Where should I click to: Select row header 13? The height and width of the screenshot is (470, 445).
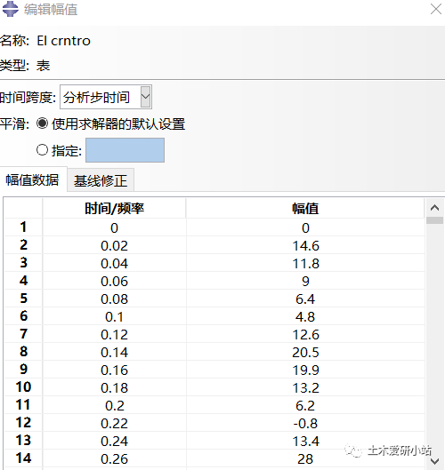tap(23, 441)
